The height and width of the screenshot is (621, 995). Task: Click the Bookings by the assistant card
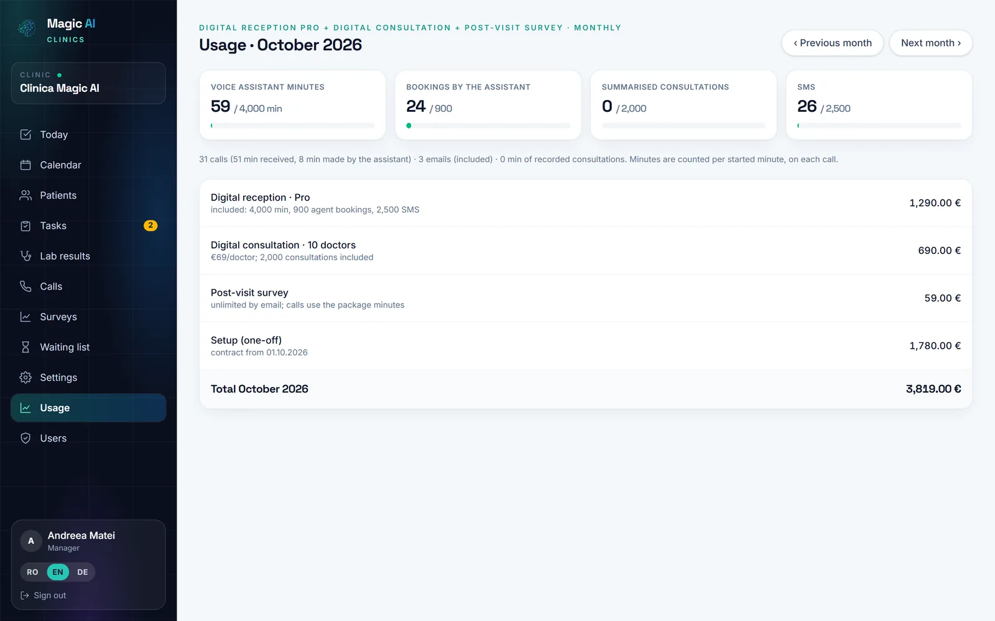(488, 105)
